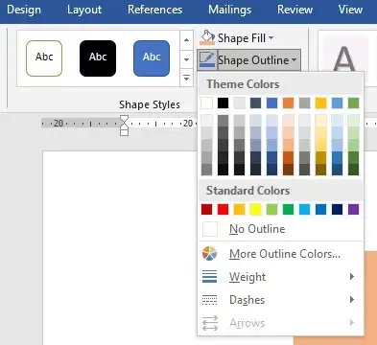
Task: Select light green standard color
Action: pyautogui.click(x=271, y=210)
